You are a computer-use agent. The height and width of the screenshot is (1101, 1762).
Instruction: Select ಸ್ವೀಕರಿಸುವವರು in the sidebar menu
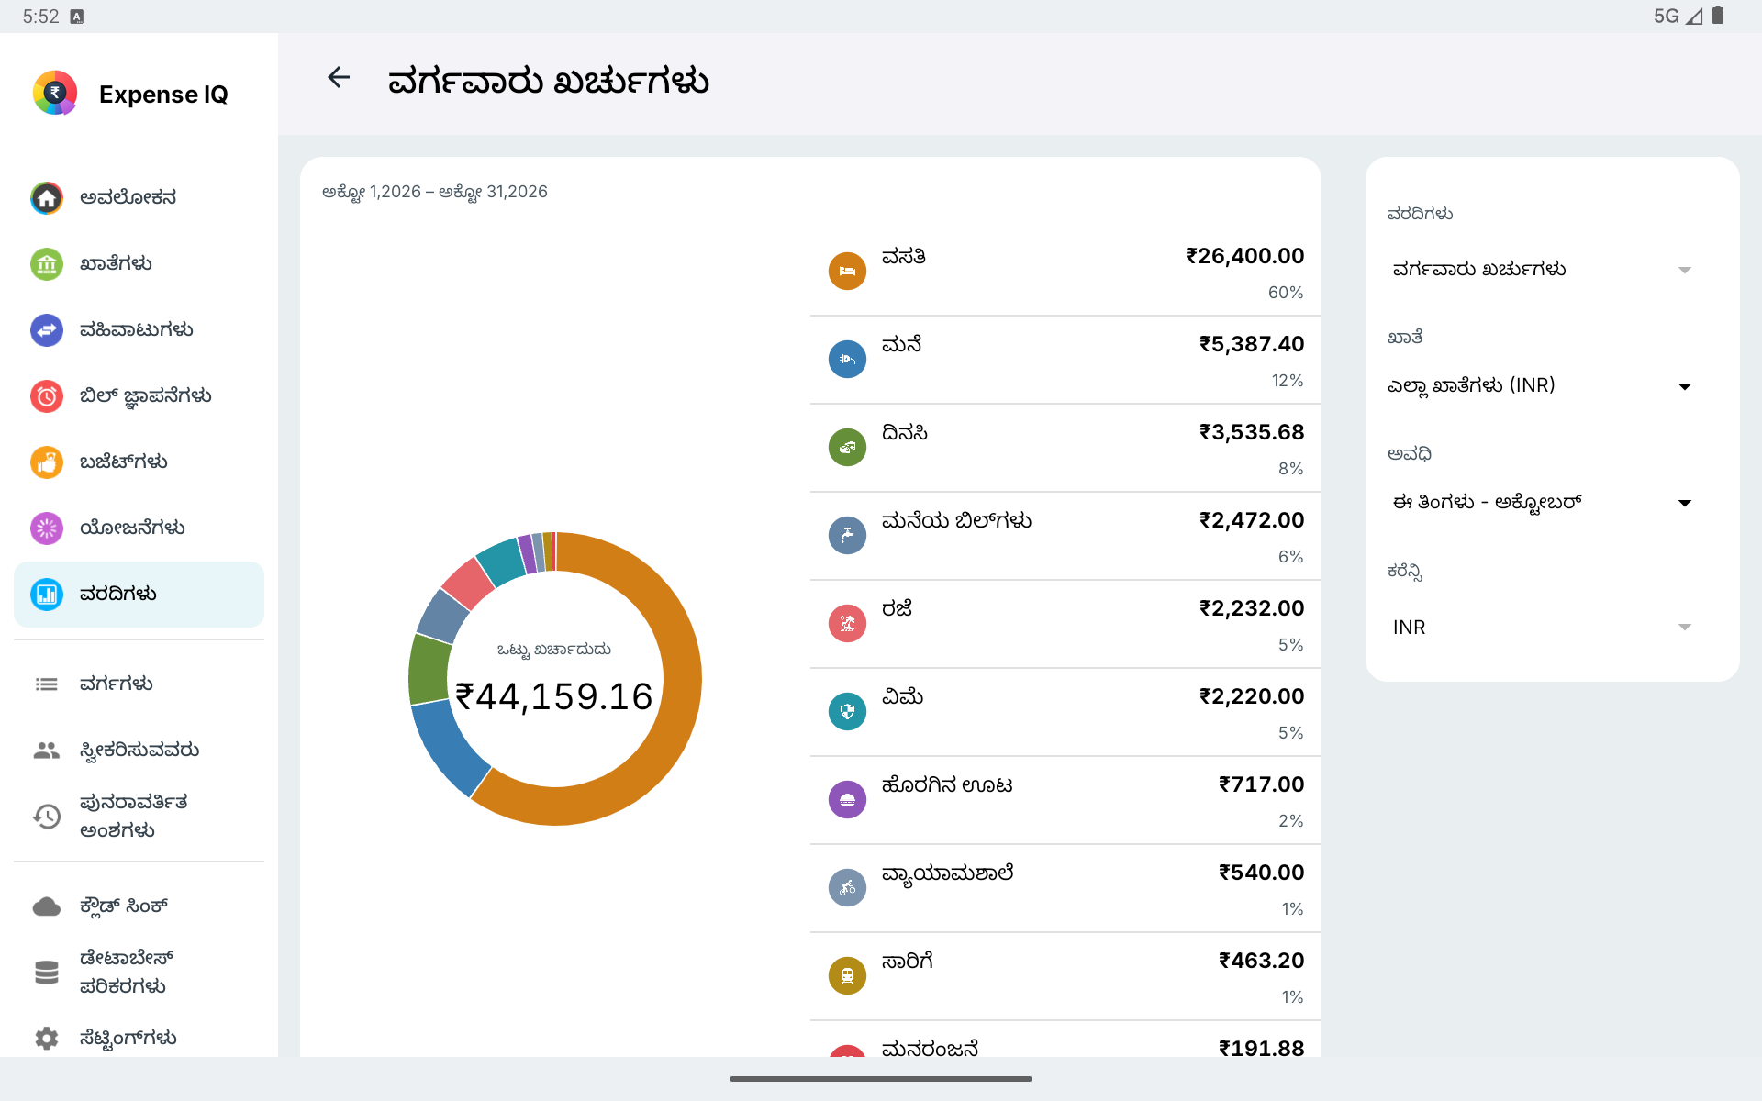click(x=139, y=751)
